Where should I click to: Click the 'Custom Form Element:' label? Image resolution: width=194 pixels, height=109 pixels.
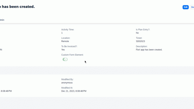pos(72,55)
